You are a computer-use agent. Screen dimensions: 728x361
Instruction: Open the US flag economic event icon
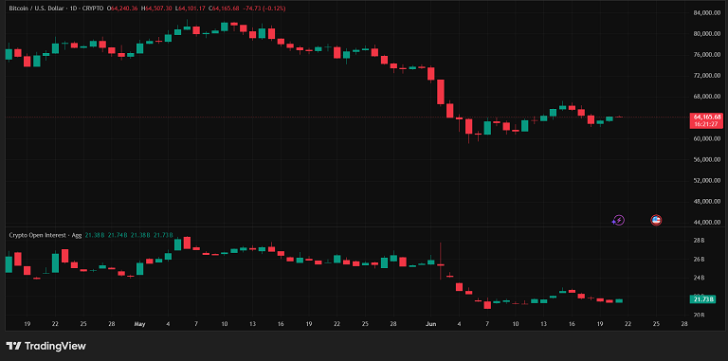[x=656, y=221]
